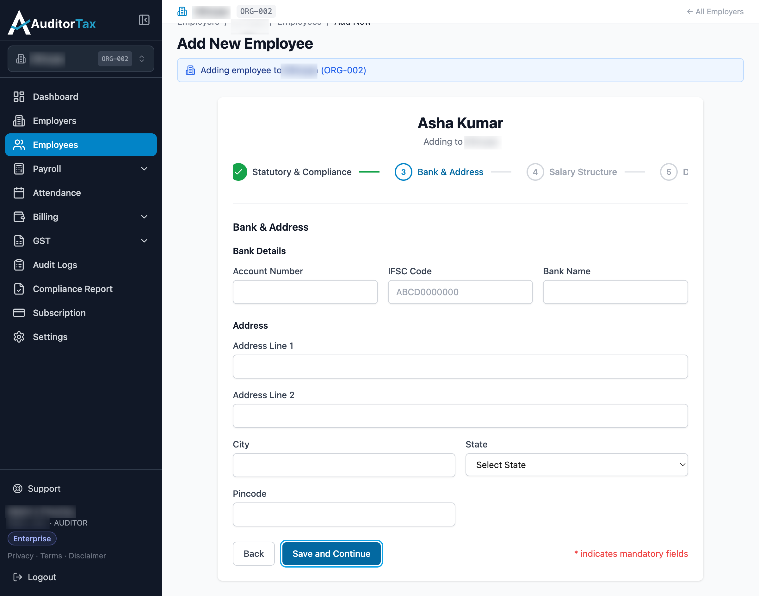Click the AuditorTax logo
759x596 pixels.
pos(52,23)
